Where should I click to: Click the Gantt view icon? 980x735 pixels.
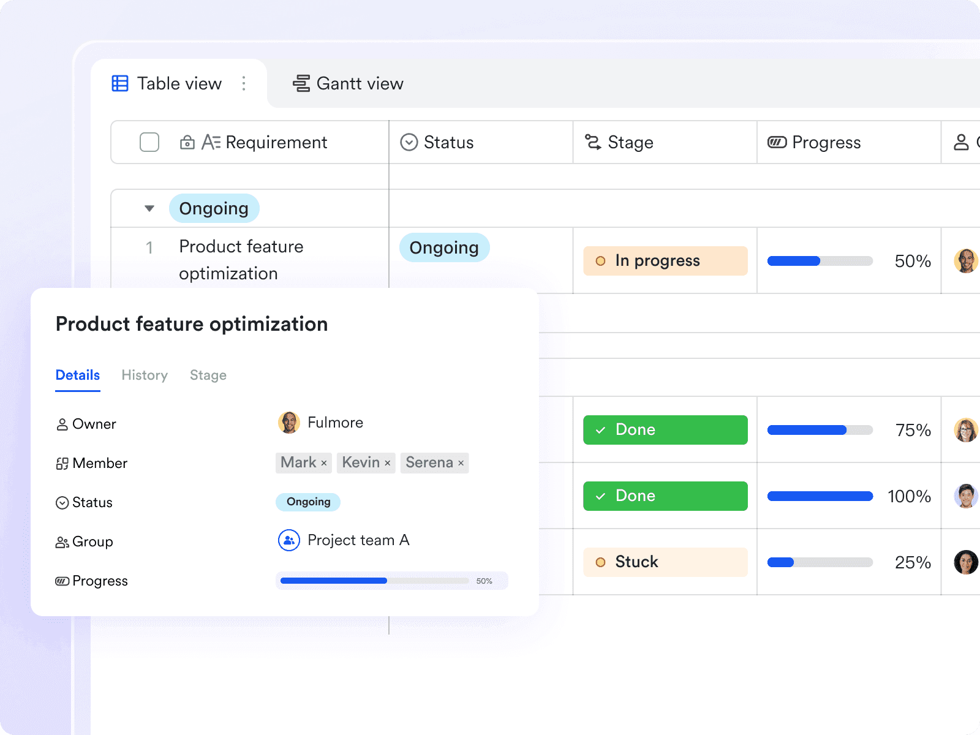[x=301, y=83]
